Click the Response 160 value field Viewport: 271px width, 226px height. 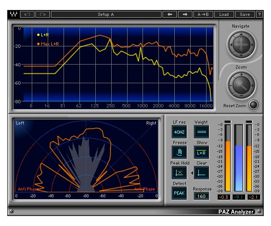point(202,196)
